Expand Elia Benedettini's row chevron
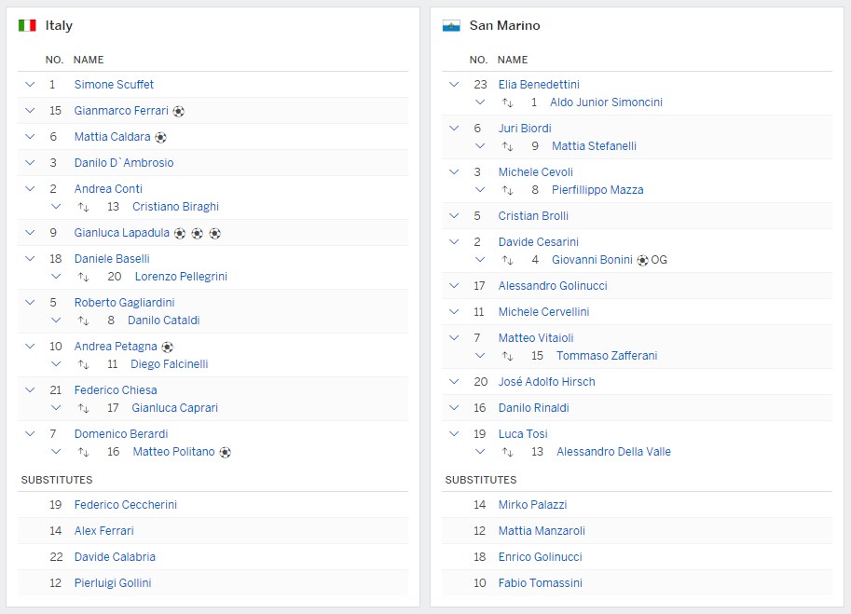This screenshot has height=614, width=851. click(x=454, y=85)
